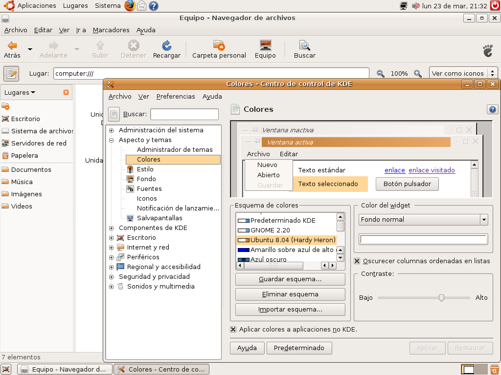
Task: Click the Predeterminado button
Action: [x=299, y=348]
